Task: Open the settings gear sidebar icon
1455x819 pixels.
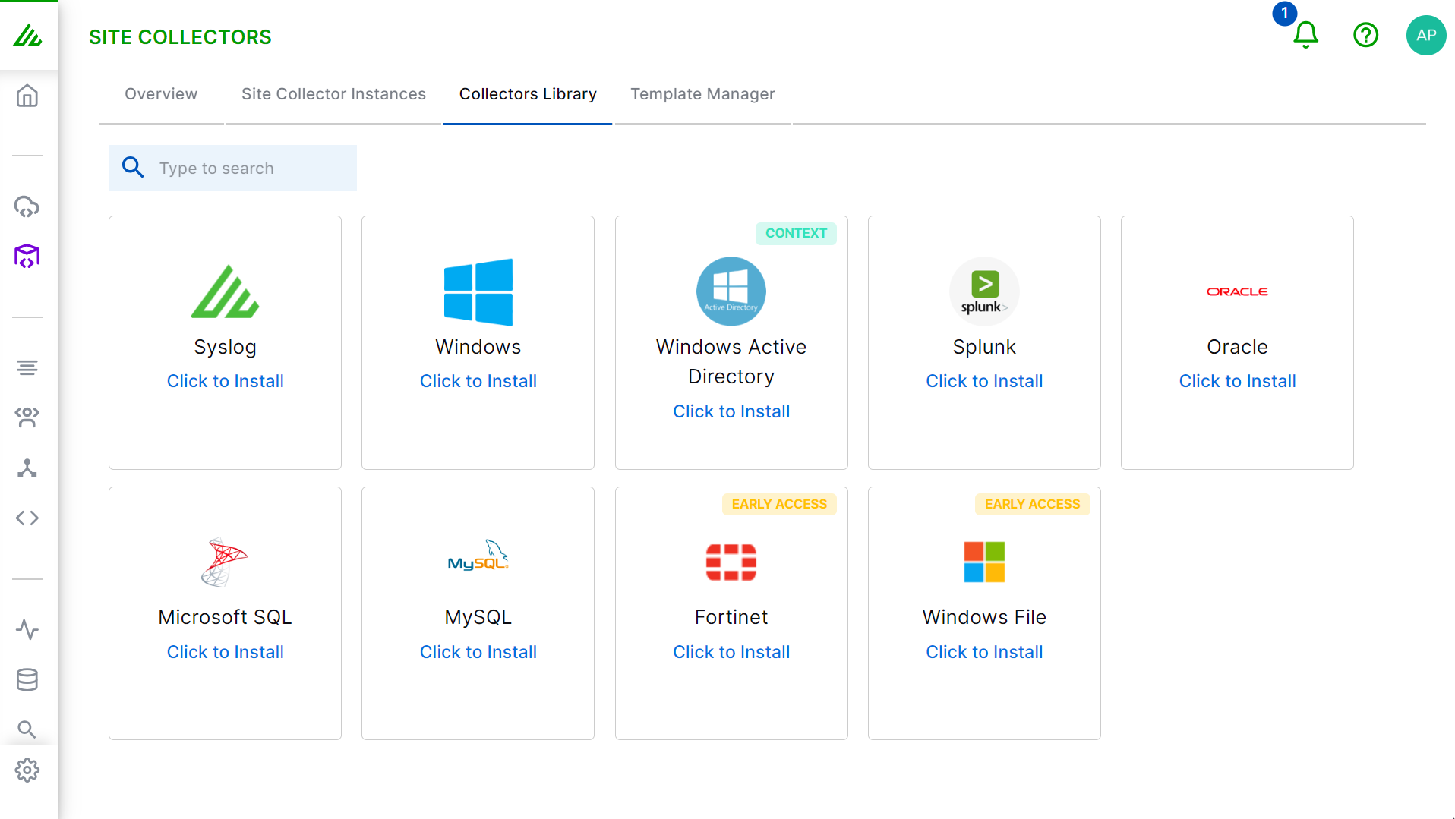Action: pos(27,770)
